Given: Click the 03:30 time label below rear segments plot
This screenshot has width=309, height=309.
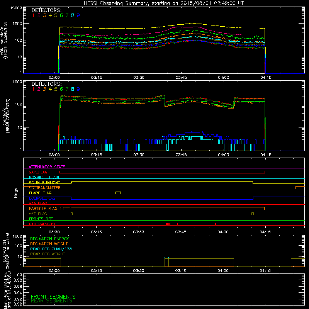Looking at the screenshot, I should 139,155.
